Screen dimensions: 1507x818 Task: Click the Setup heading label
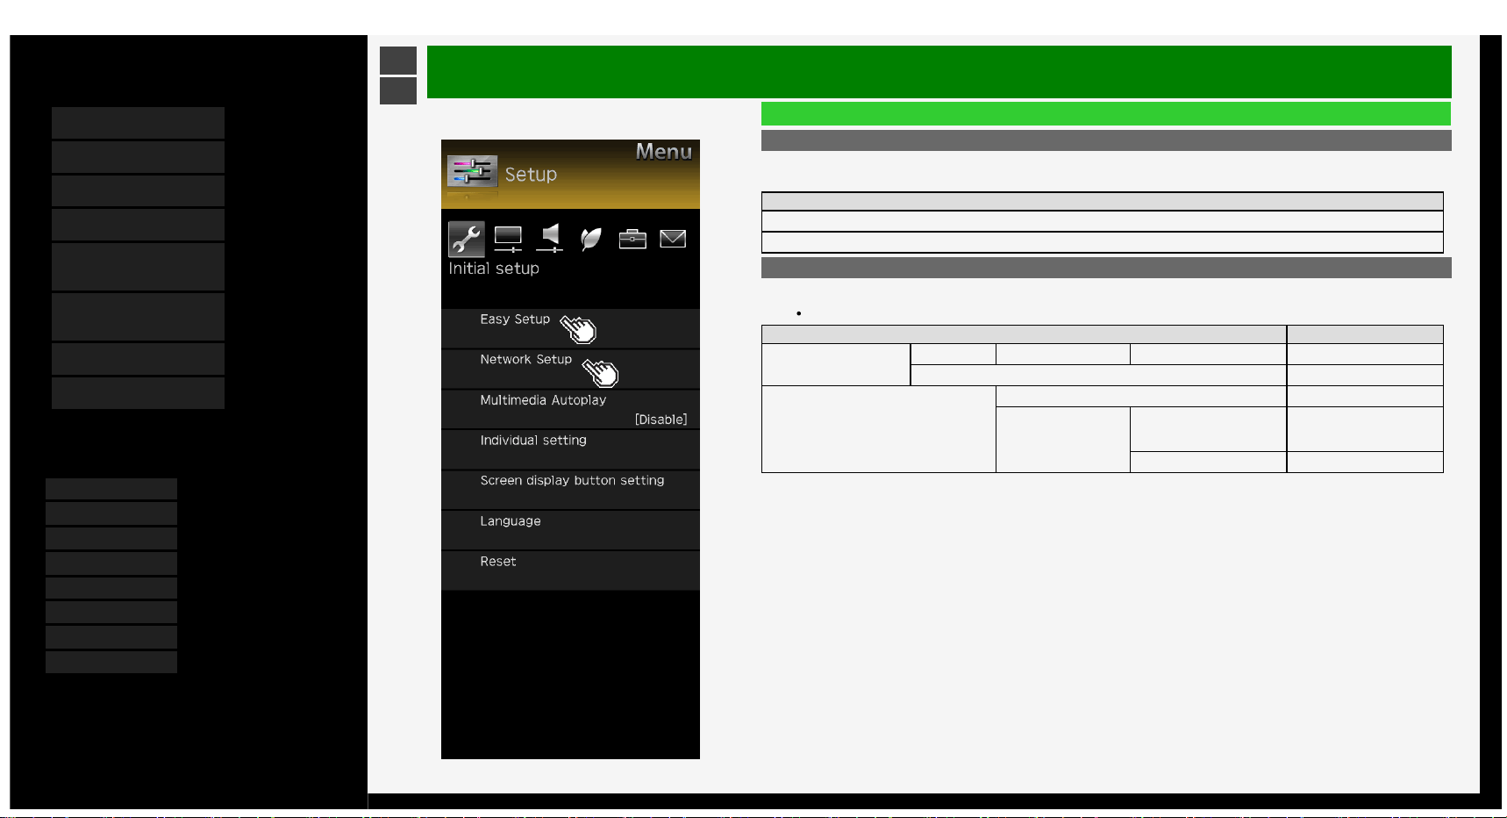531,175
